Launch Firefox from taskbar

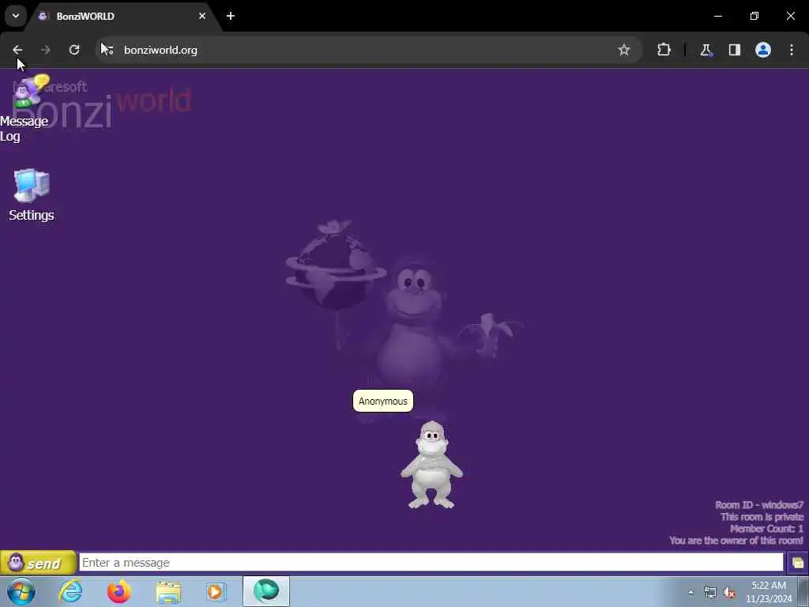pyautogui.click(x=119, y=591)
